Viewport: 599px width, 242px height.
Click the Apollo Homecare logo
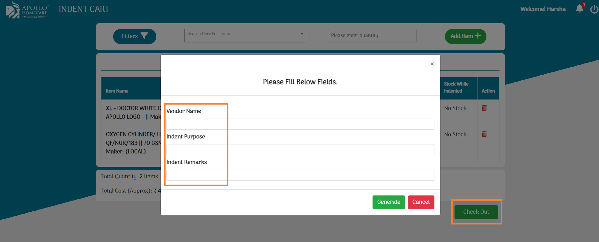tap(27, 10)
